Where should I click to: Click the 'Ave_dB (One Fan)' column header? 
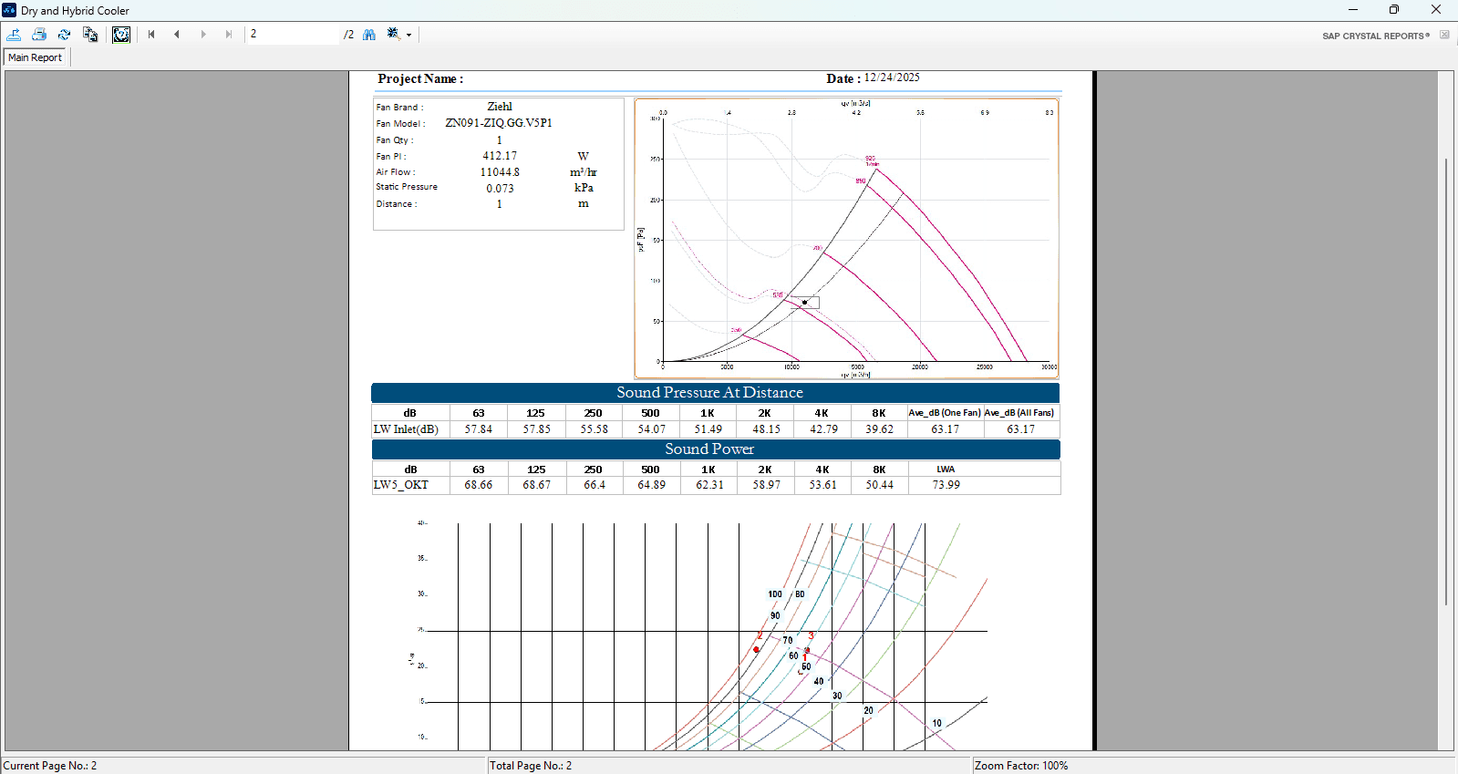pos(945,413)
